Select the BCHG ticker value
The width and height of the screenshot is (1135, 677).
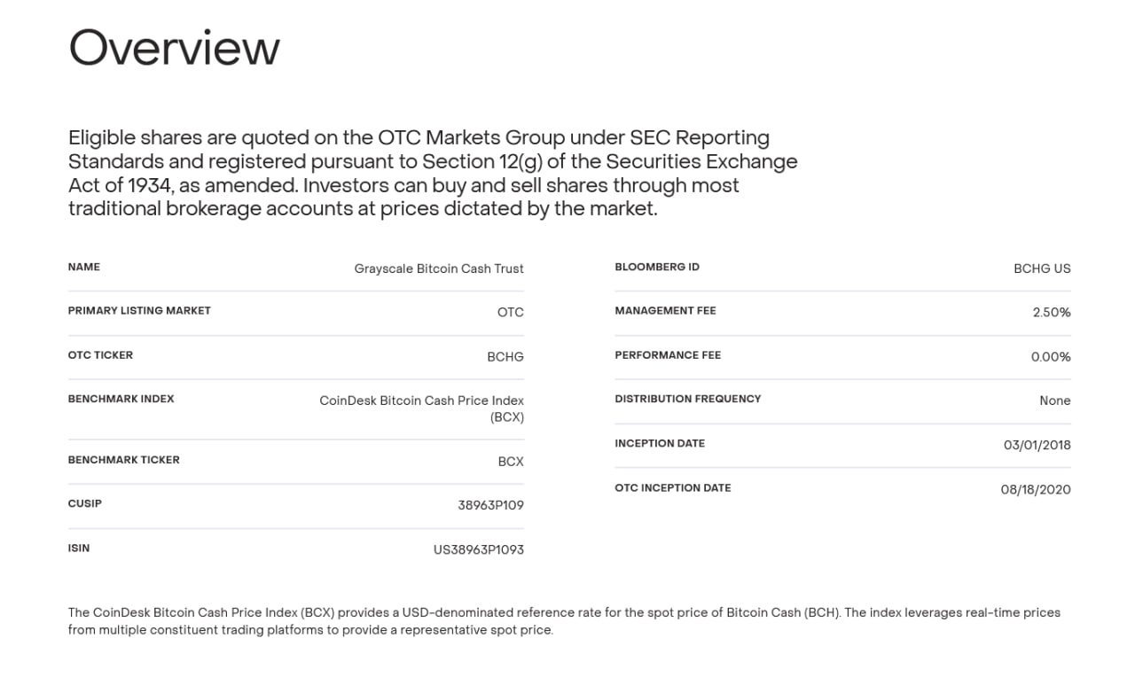[505, 356]
